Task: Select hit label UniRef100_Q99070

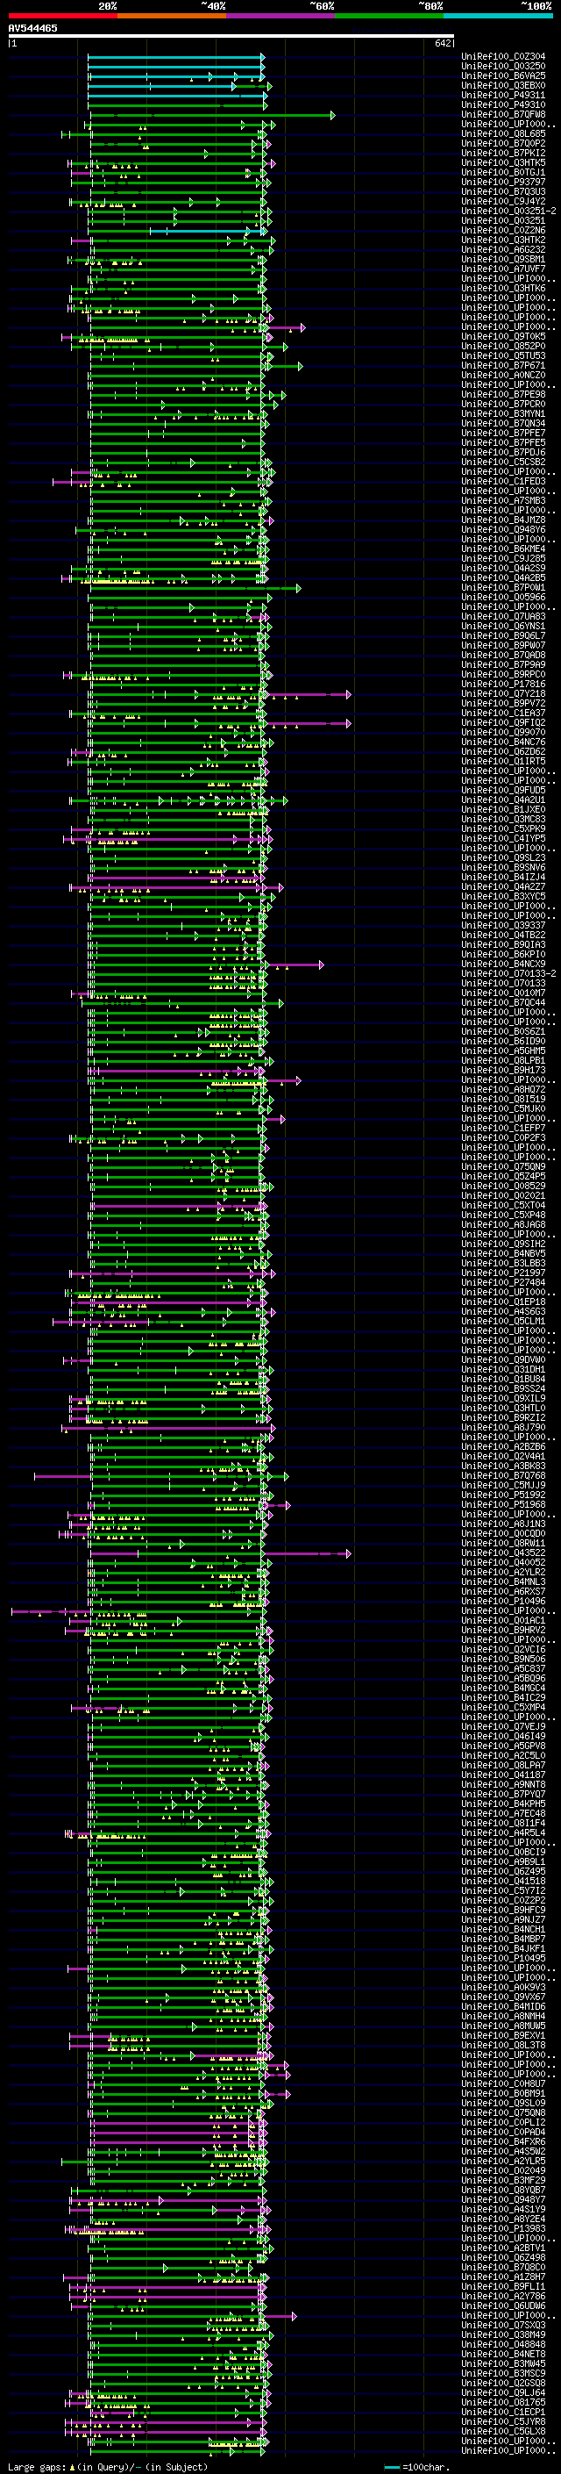Action: (503, 733)
